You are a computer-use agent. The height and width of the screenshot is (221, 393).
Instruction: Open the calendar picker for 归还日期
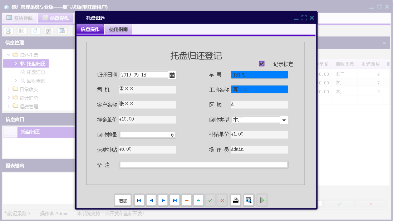pyautogui.click(x=172, y=74)
